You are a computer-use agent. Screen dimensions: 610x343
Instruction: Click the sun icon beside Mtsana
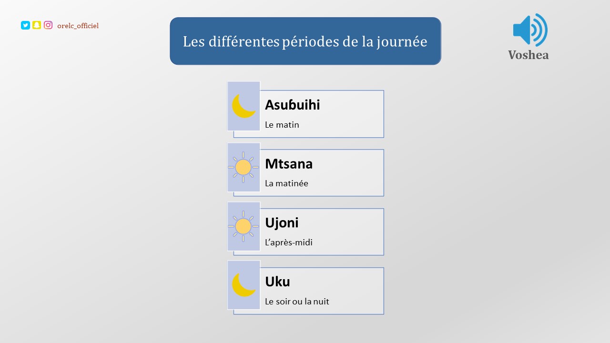pos(244,167)
